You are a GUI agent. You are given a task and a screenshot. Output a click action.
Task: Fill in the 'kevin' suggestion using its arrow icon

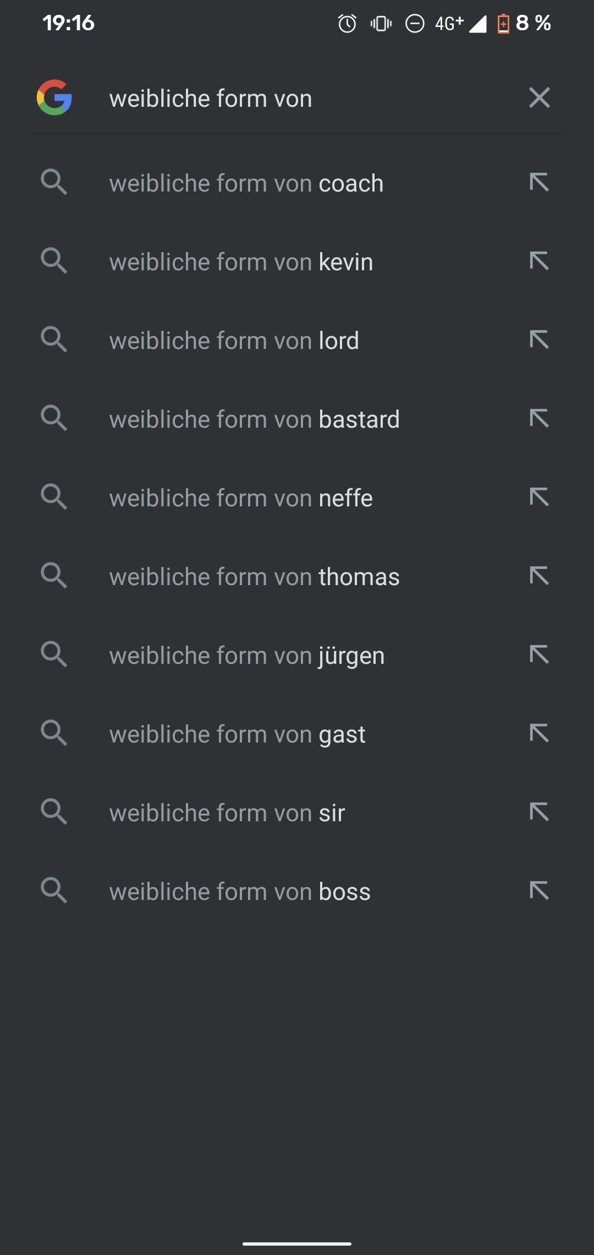[x=540, y=261]
